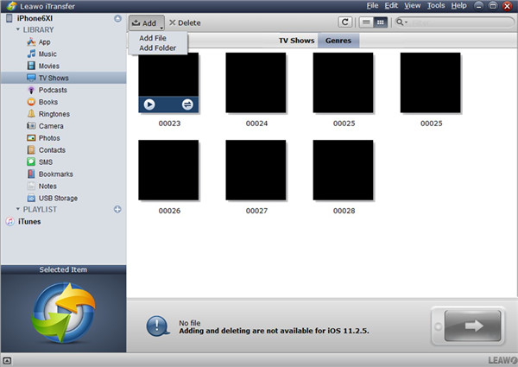Open the Add dropdown arrow
518x367 pixels.
coord(161,28)
